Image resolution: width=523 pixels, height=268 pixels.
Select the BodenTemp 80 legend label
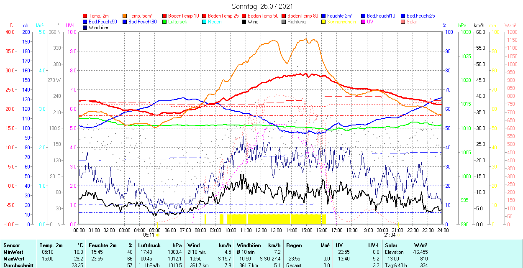click(303, 16)
